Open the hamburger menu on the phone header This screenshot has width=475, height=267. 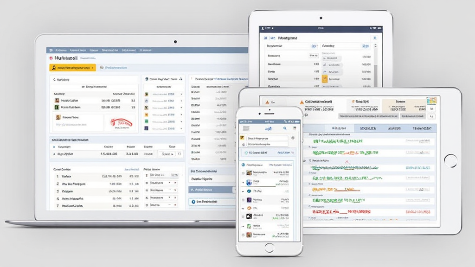pos(246,128)
